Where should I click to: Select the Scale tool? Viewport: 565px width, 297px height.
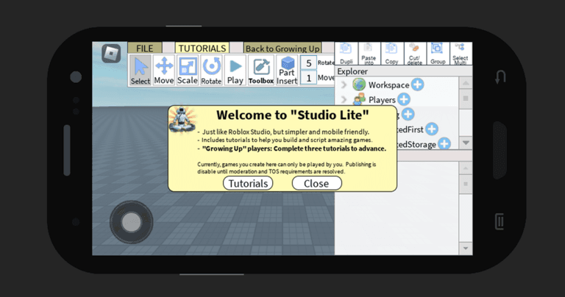[188, 70]
